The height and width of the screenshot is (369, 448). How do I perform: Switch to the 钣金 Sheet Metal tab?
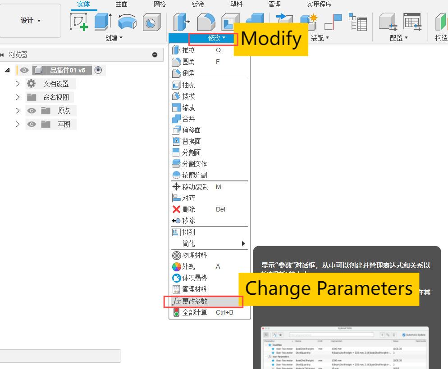coord(198,4)
